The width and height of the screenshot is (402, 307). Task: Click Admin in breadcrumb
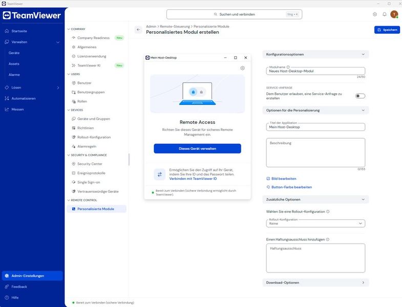pyautogui.click(x=151, y=27)
